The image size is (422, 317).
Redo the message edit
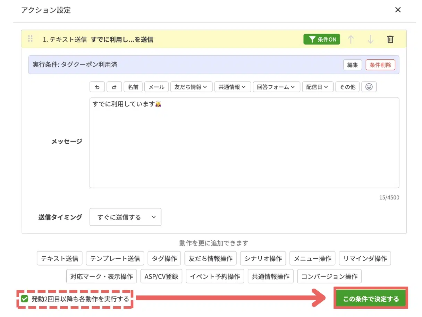coord(114,87)
